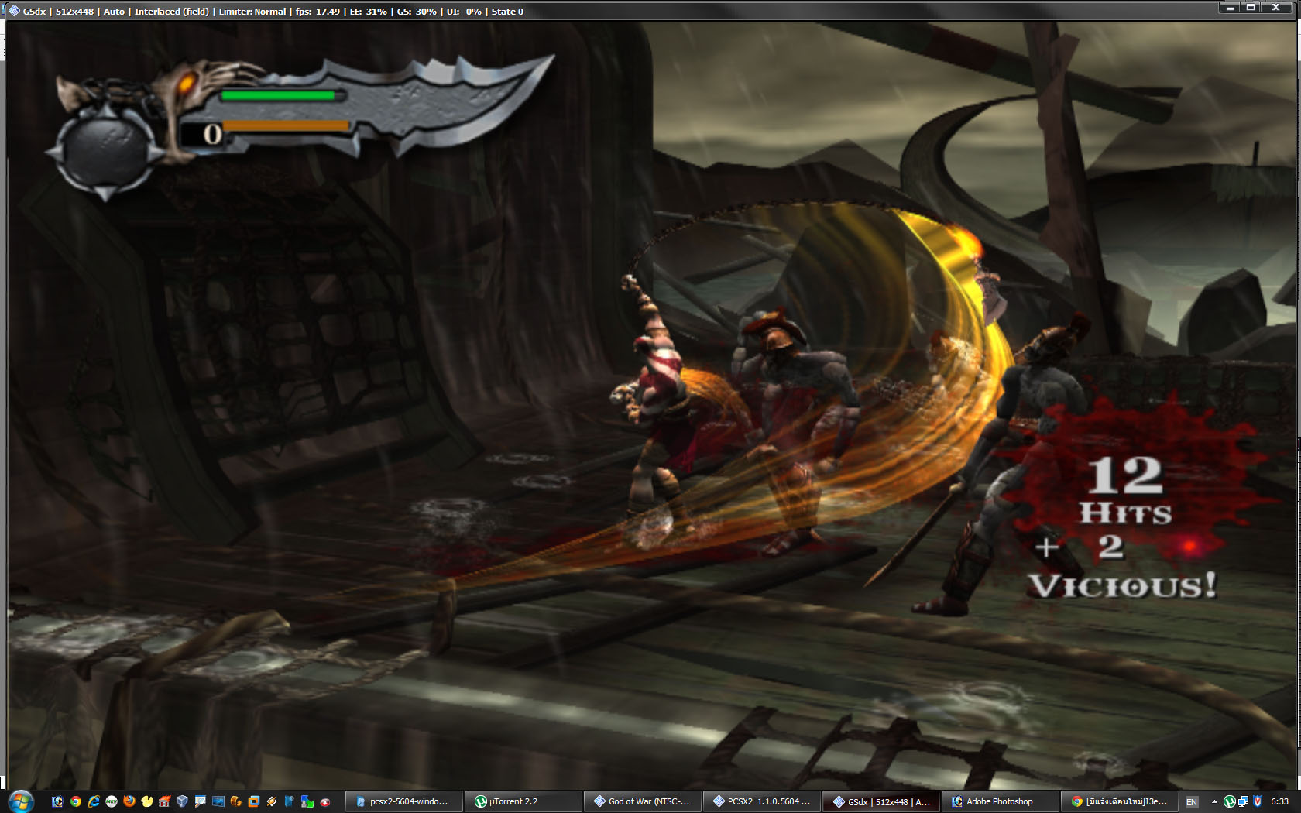Open the network connections tray icon
The width and height of the screenshot is (1301, 813).
[1243, 801]
